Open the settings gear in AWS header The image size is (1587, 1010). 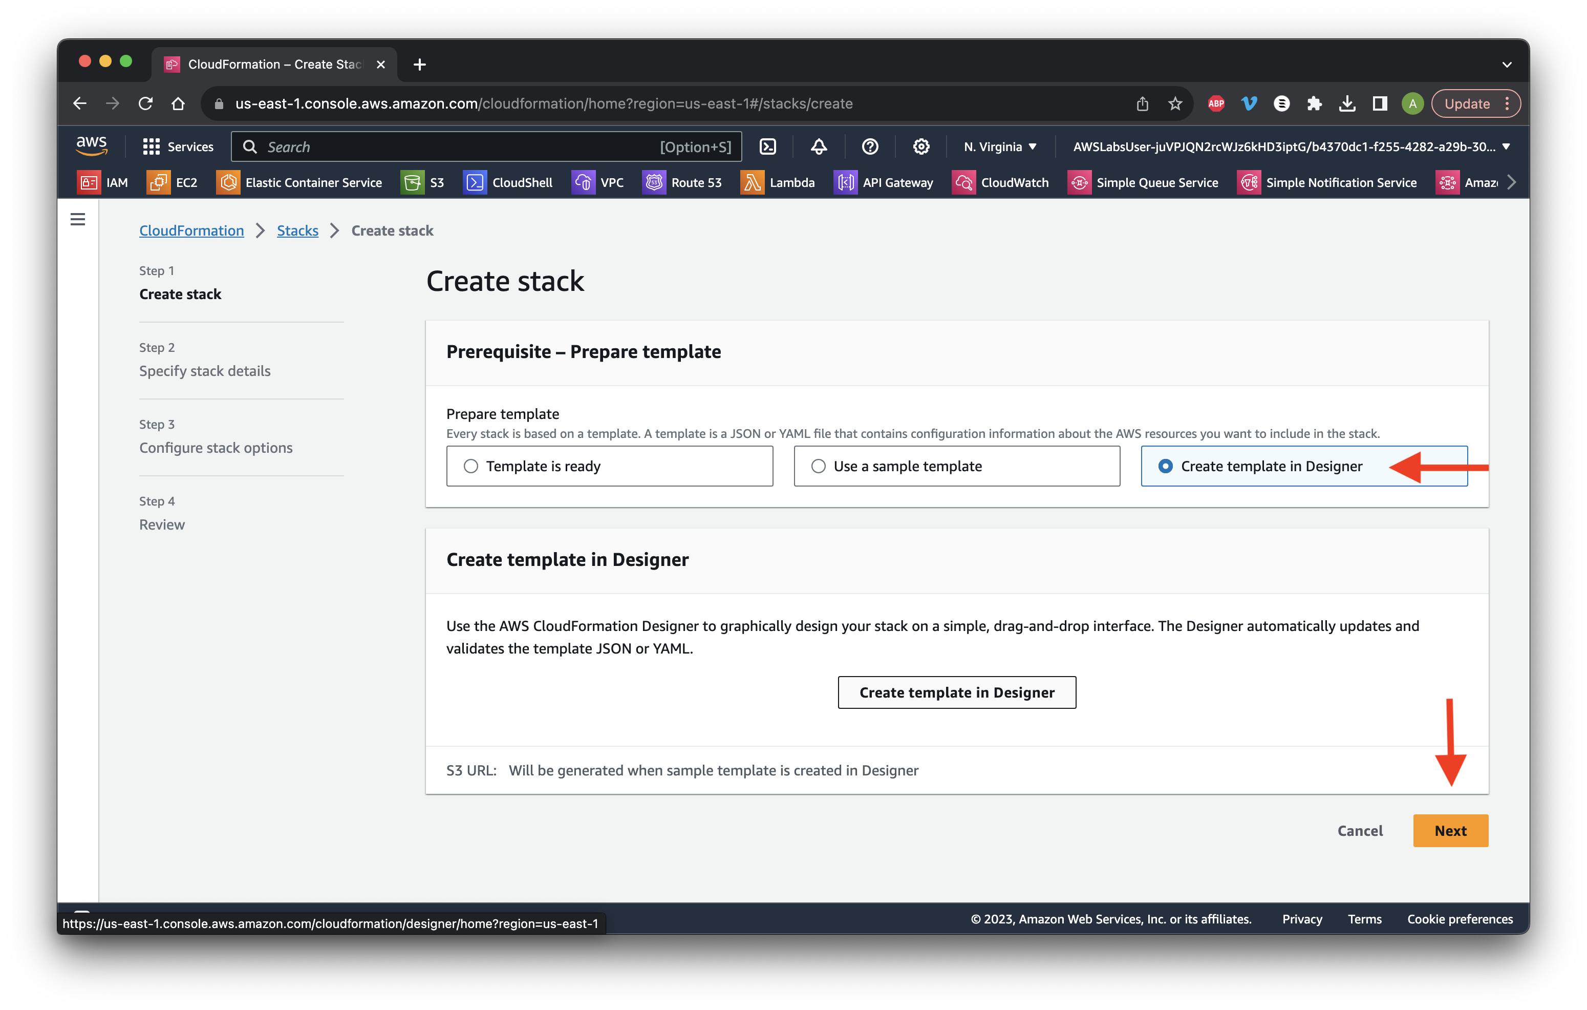(x=920, y=146)
